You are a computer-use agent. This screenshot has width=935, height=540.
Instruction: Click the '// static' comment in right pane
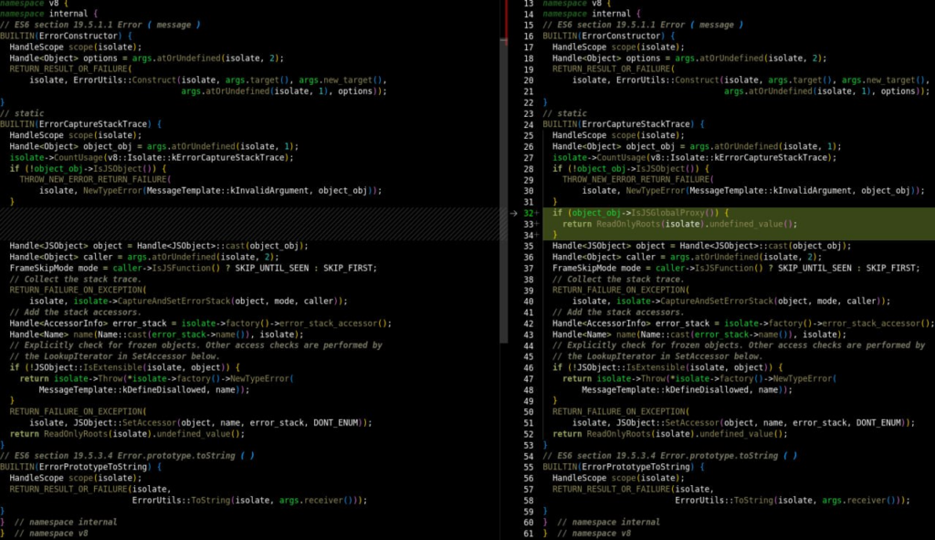564,113
